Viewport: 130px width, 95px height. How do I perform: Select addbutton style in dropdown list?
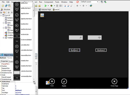point(23,4)
